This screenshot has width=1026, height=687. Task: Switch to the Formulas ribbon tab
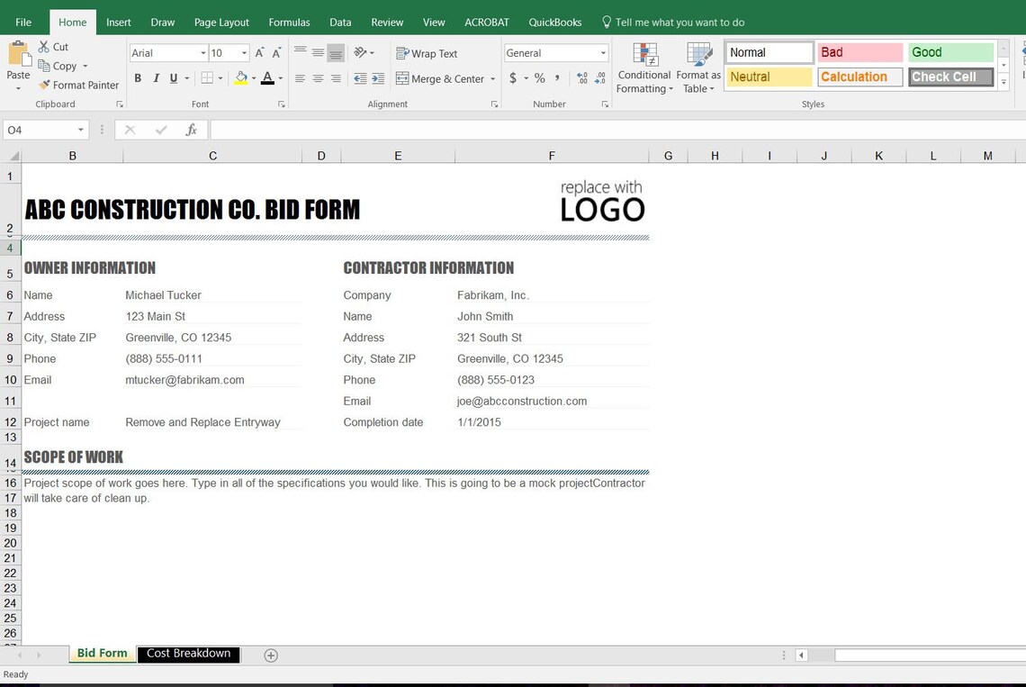click(x=289, y=22)
